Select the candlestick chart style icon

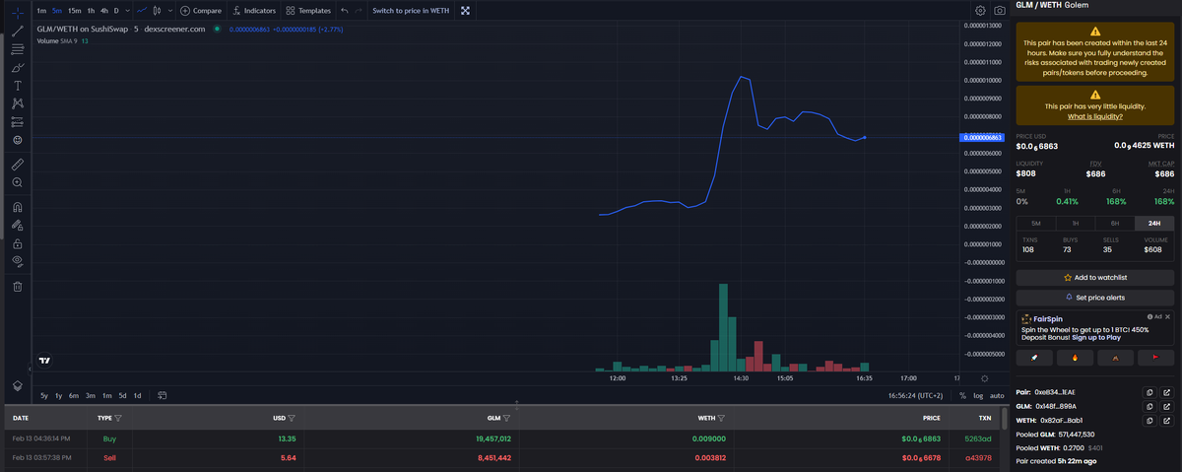[x=158, y=10]
